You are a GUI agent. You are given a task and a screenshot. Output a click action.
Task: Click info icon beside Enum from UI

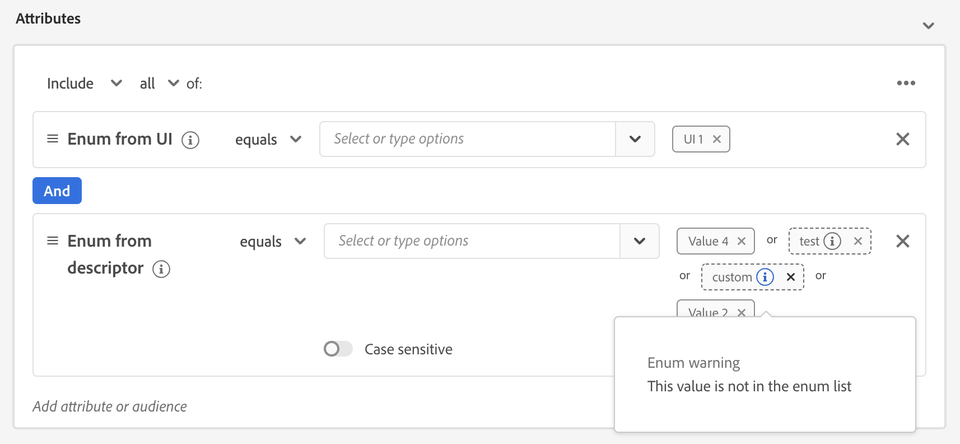tap(190, 140)
